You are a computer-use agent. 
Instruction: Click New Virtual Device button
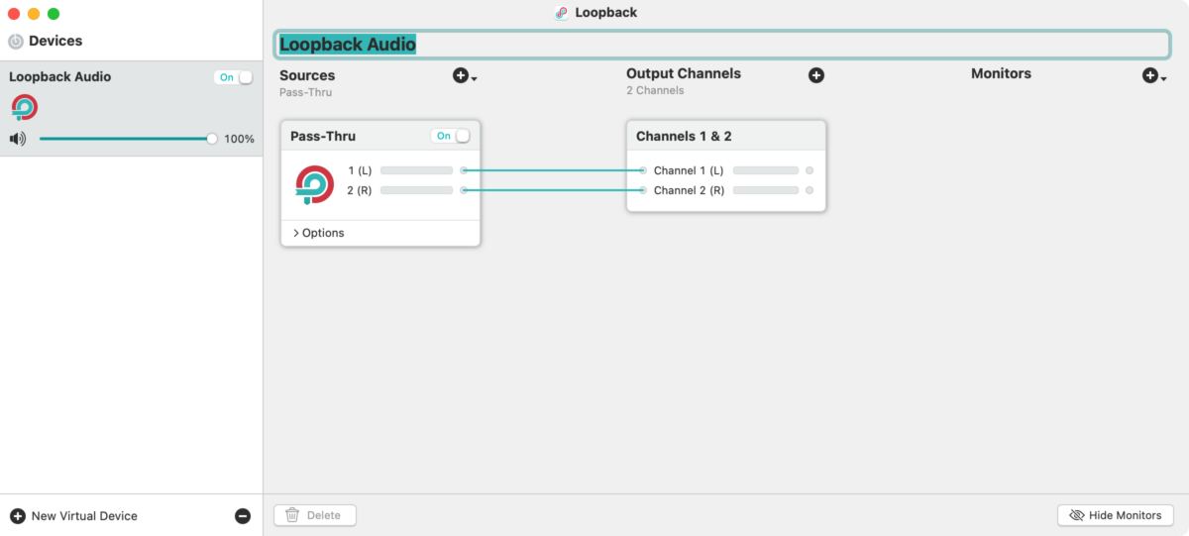pos(74,516)
